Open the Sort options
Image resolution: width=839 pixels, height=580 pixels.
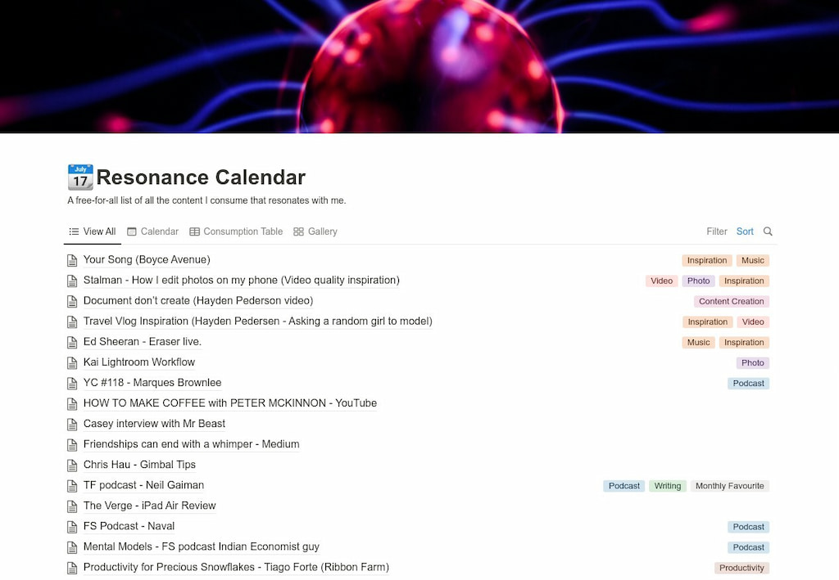pos(745,232)
